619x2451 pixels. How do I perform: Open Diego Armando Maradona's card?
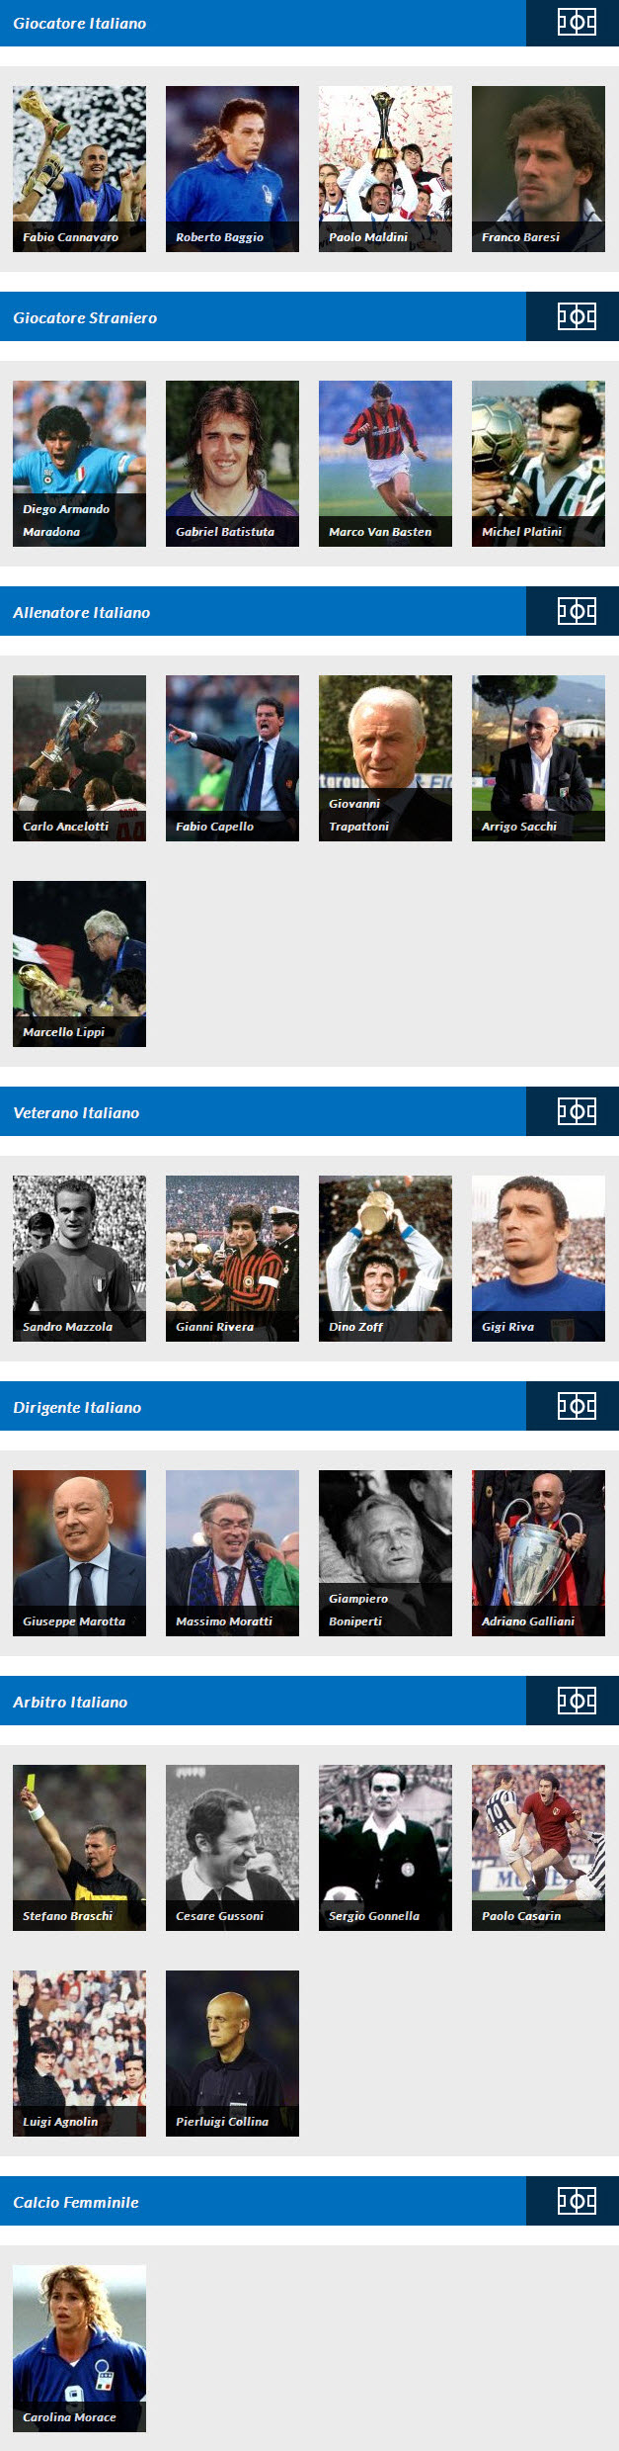(x=79, y=464)
